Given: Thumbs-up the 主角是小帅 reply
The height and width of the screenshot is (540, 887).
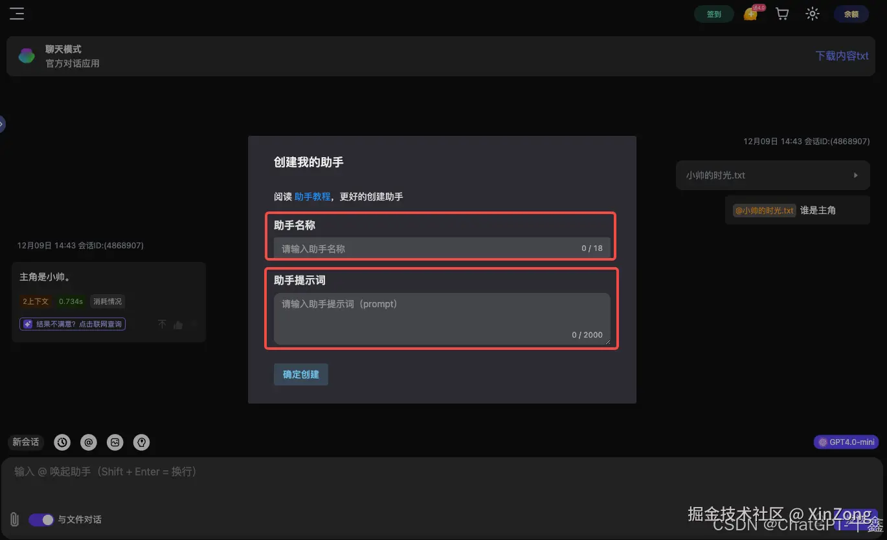Looking at the screenshot, I should pos(177,324).
